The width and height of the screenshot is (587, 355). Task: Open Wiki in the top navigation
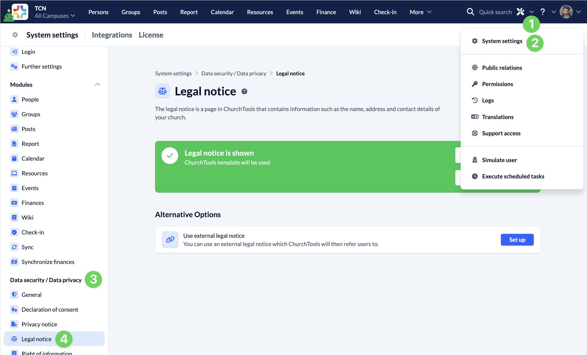click(x=355, y=12)
